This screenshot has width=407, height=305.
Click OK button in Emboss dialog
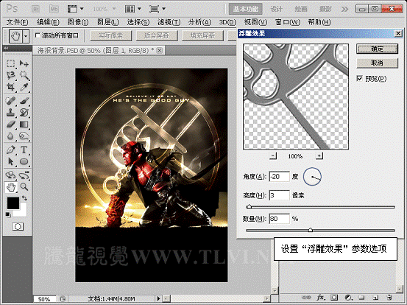coord(377,49)
